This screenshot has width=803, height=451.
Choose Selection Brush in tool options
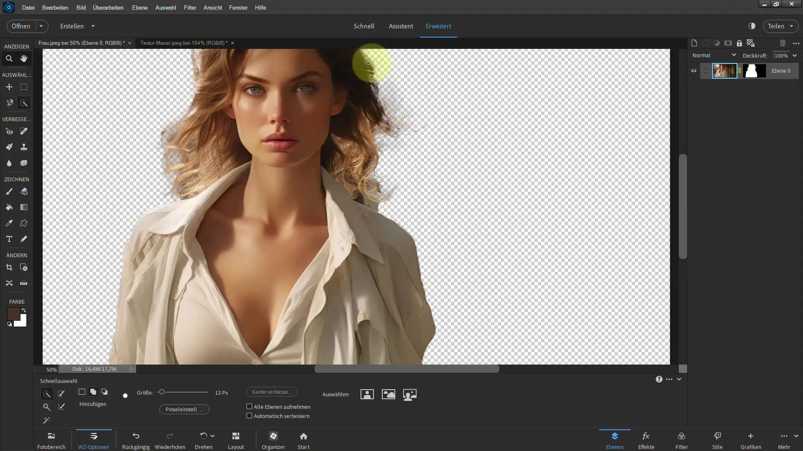[x=61, y=394]
